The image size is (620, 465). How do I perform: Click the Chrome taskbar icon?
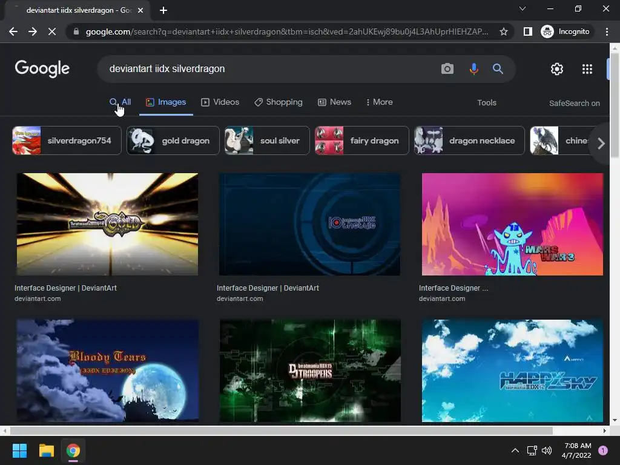pyautogui.click(x=73, y=450)
